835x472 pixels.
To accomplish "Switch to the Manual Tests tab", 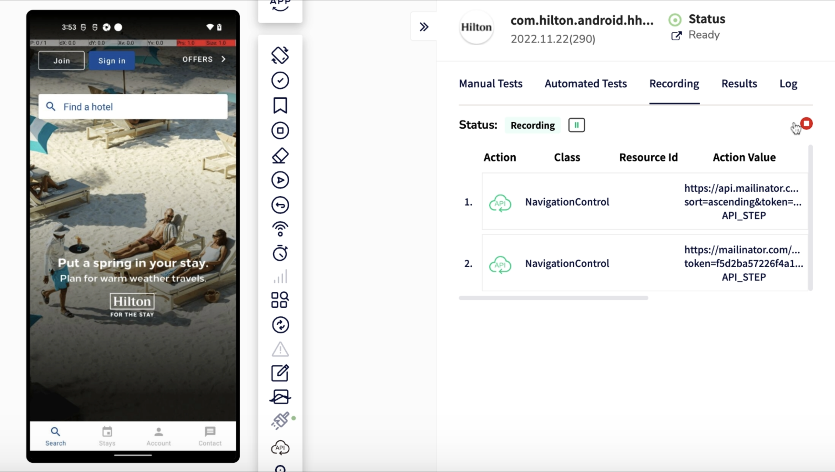I will click(491, 84).
